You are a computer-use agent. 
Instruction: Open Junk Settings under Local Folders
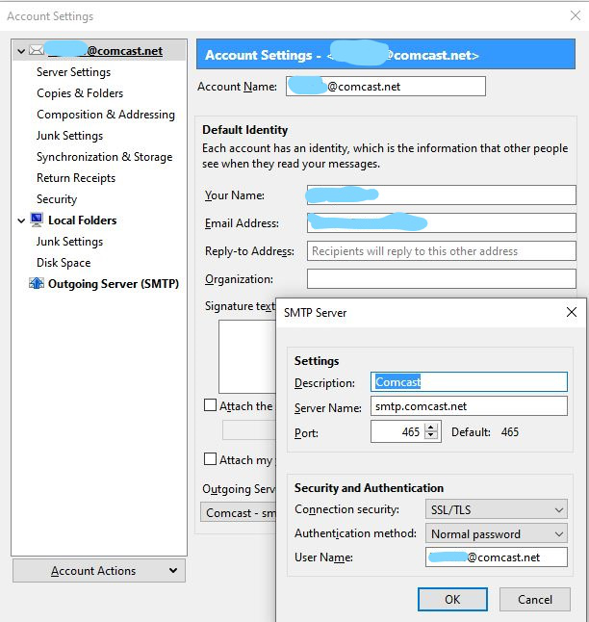pyautogui.click(x=69, y=242)
